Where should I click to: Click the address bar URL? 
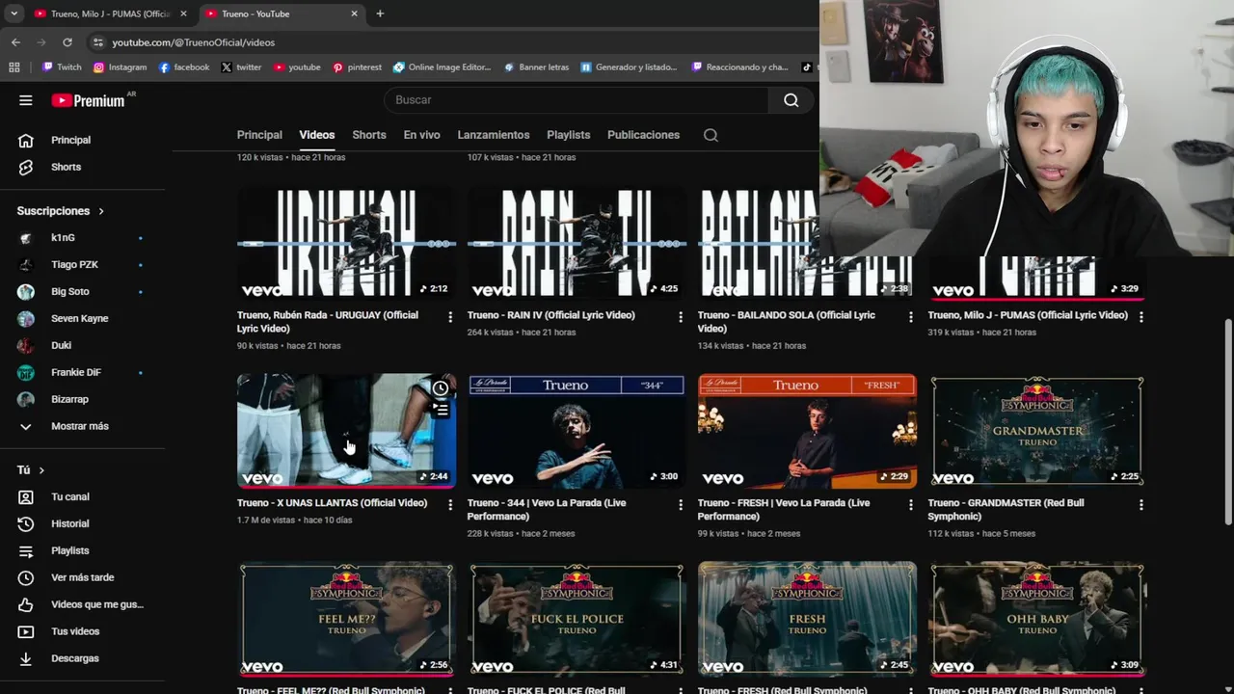coord(193,42)
